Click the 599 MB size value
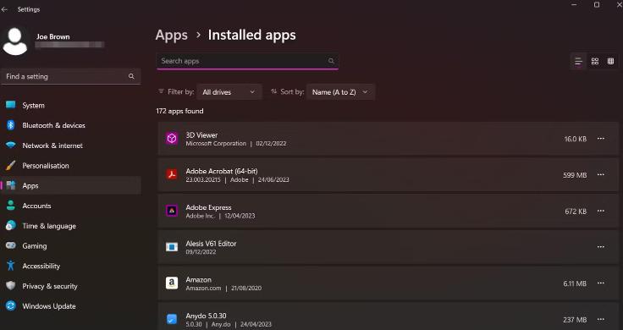 coord(575,175)
